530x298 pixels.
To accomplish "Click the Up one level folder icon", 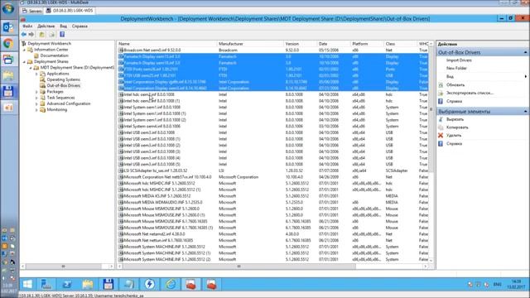I will pos(41,34).
